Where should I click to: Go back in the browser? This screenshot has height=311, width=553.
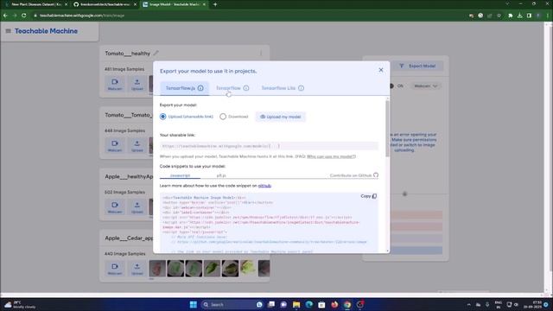[x=5, y=16]
